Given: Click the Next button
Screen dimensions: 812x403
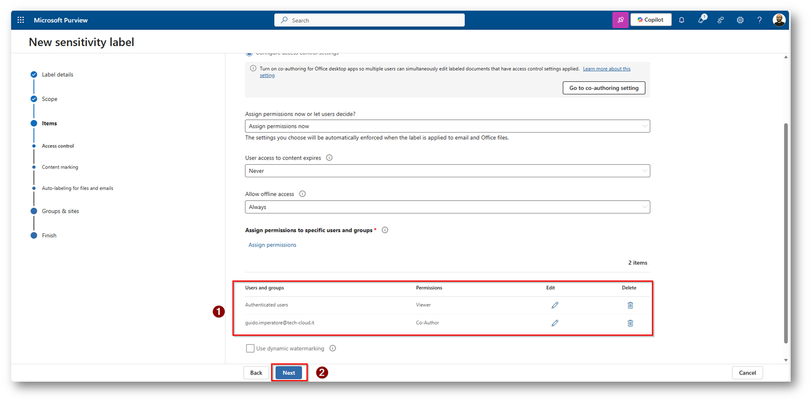Looking at the screenshot, I should point(289,373).
